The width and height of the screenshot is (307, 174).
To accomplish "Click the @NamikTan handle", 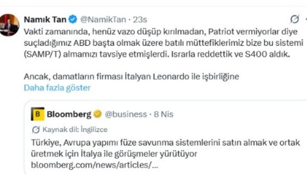I will click(102, 19).
